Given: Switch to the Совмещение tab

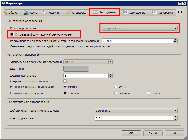Looking at the screenshot, I should click(134, 13).
